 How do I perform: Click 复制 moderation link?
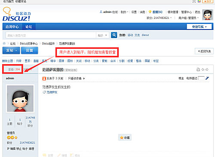point(104,61)
